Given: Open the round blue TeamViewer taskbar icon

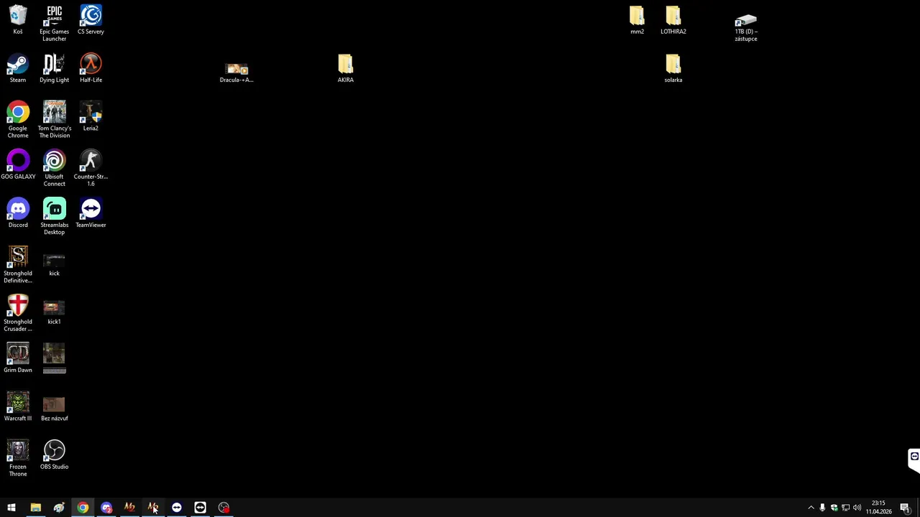Looking at the screenshot, I should point(177,508).
